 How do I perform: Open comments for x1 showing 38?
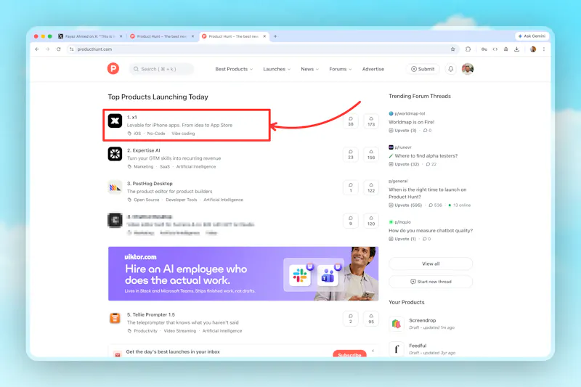[351, 121]
